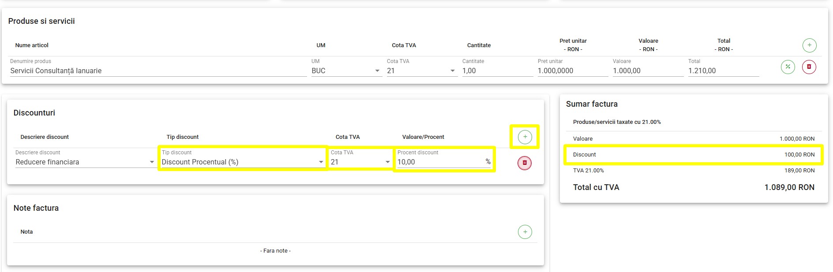Click the Fara note placeholder text

click(x=275, y=251)
